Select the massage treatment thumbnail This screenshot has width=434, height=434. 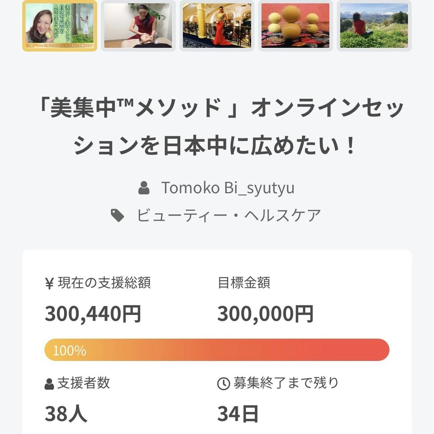pyautogui.click(x=138, y=26)
